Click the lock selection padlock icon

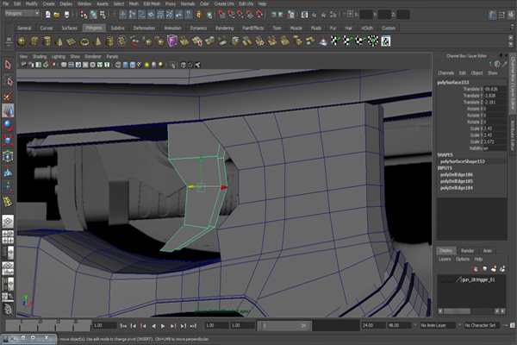pos(199,15)
